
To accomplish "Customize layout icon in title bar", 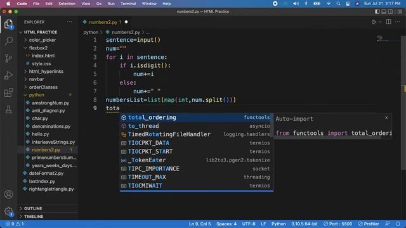I will pyautogui.click(x=400, y=11).
